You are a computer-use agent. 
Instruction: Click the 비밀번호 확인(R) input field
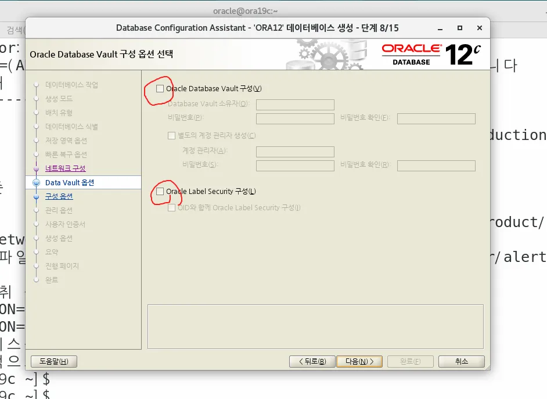pos(436,166)
